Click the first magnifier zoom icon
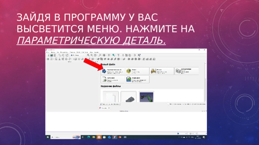The height and width of the screenshot is (145, 259). click(88, 55)
